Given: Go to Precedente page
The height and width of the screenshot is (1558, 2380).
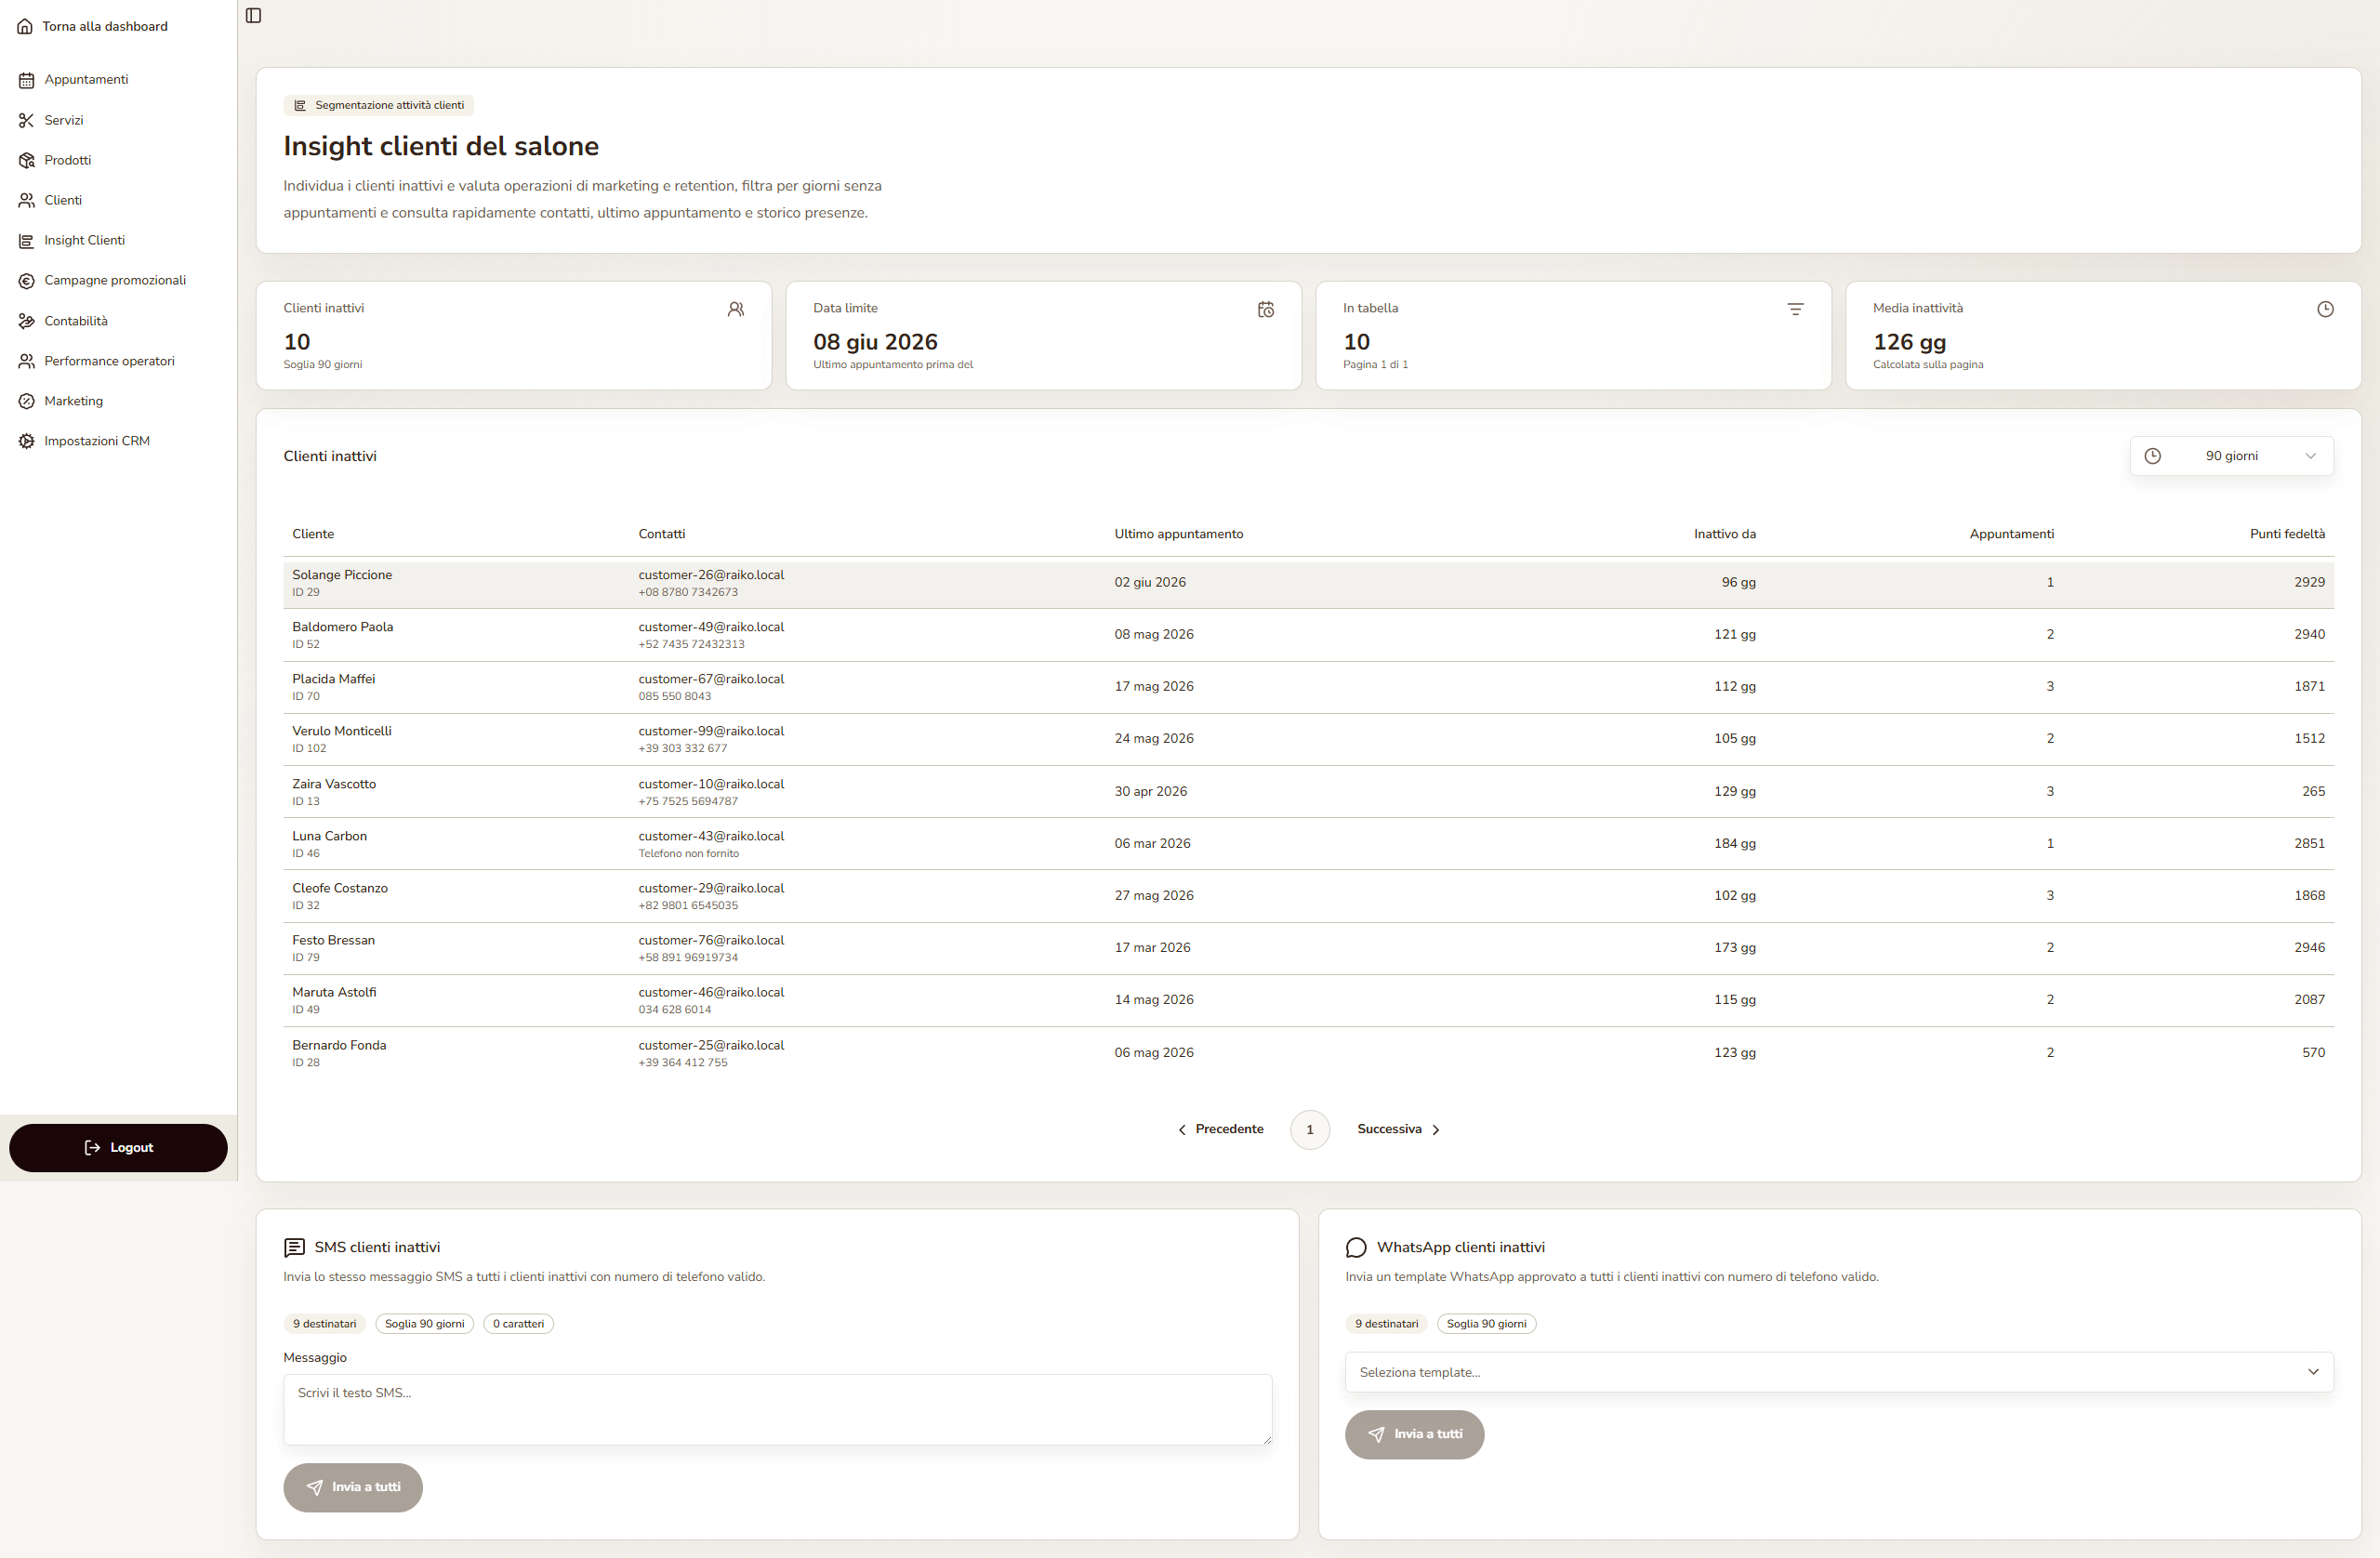Looking at the screenshot, I should tap(1220, 1129).
